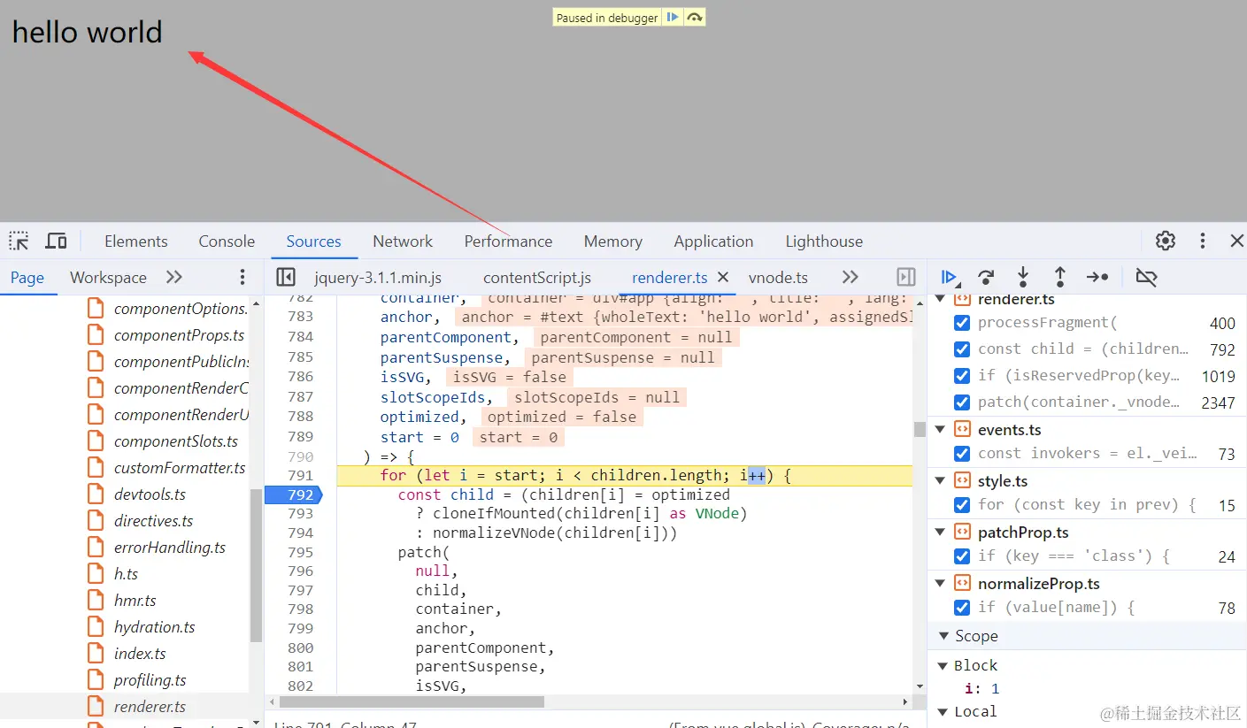Open hmr.ts file in navigator
The height and width of the screenshot is (728, 1247).
click(x=135, y=601)
